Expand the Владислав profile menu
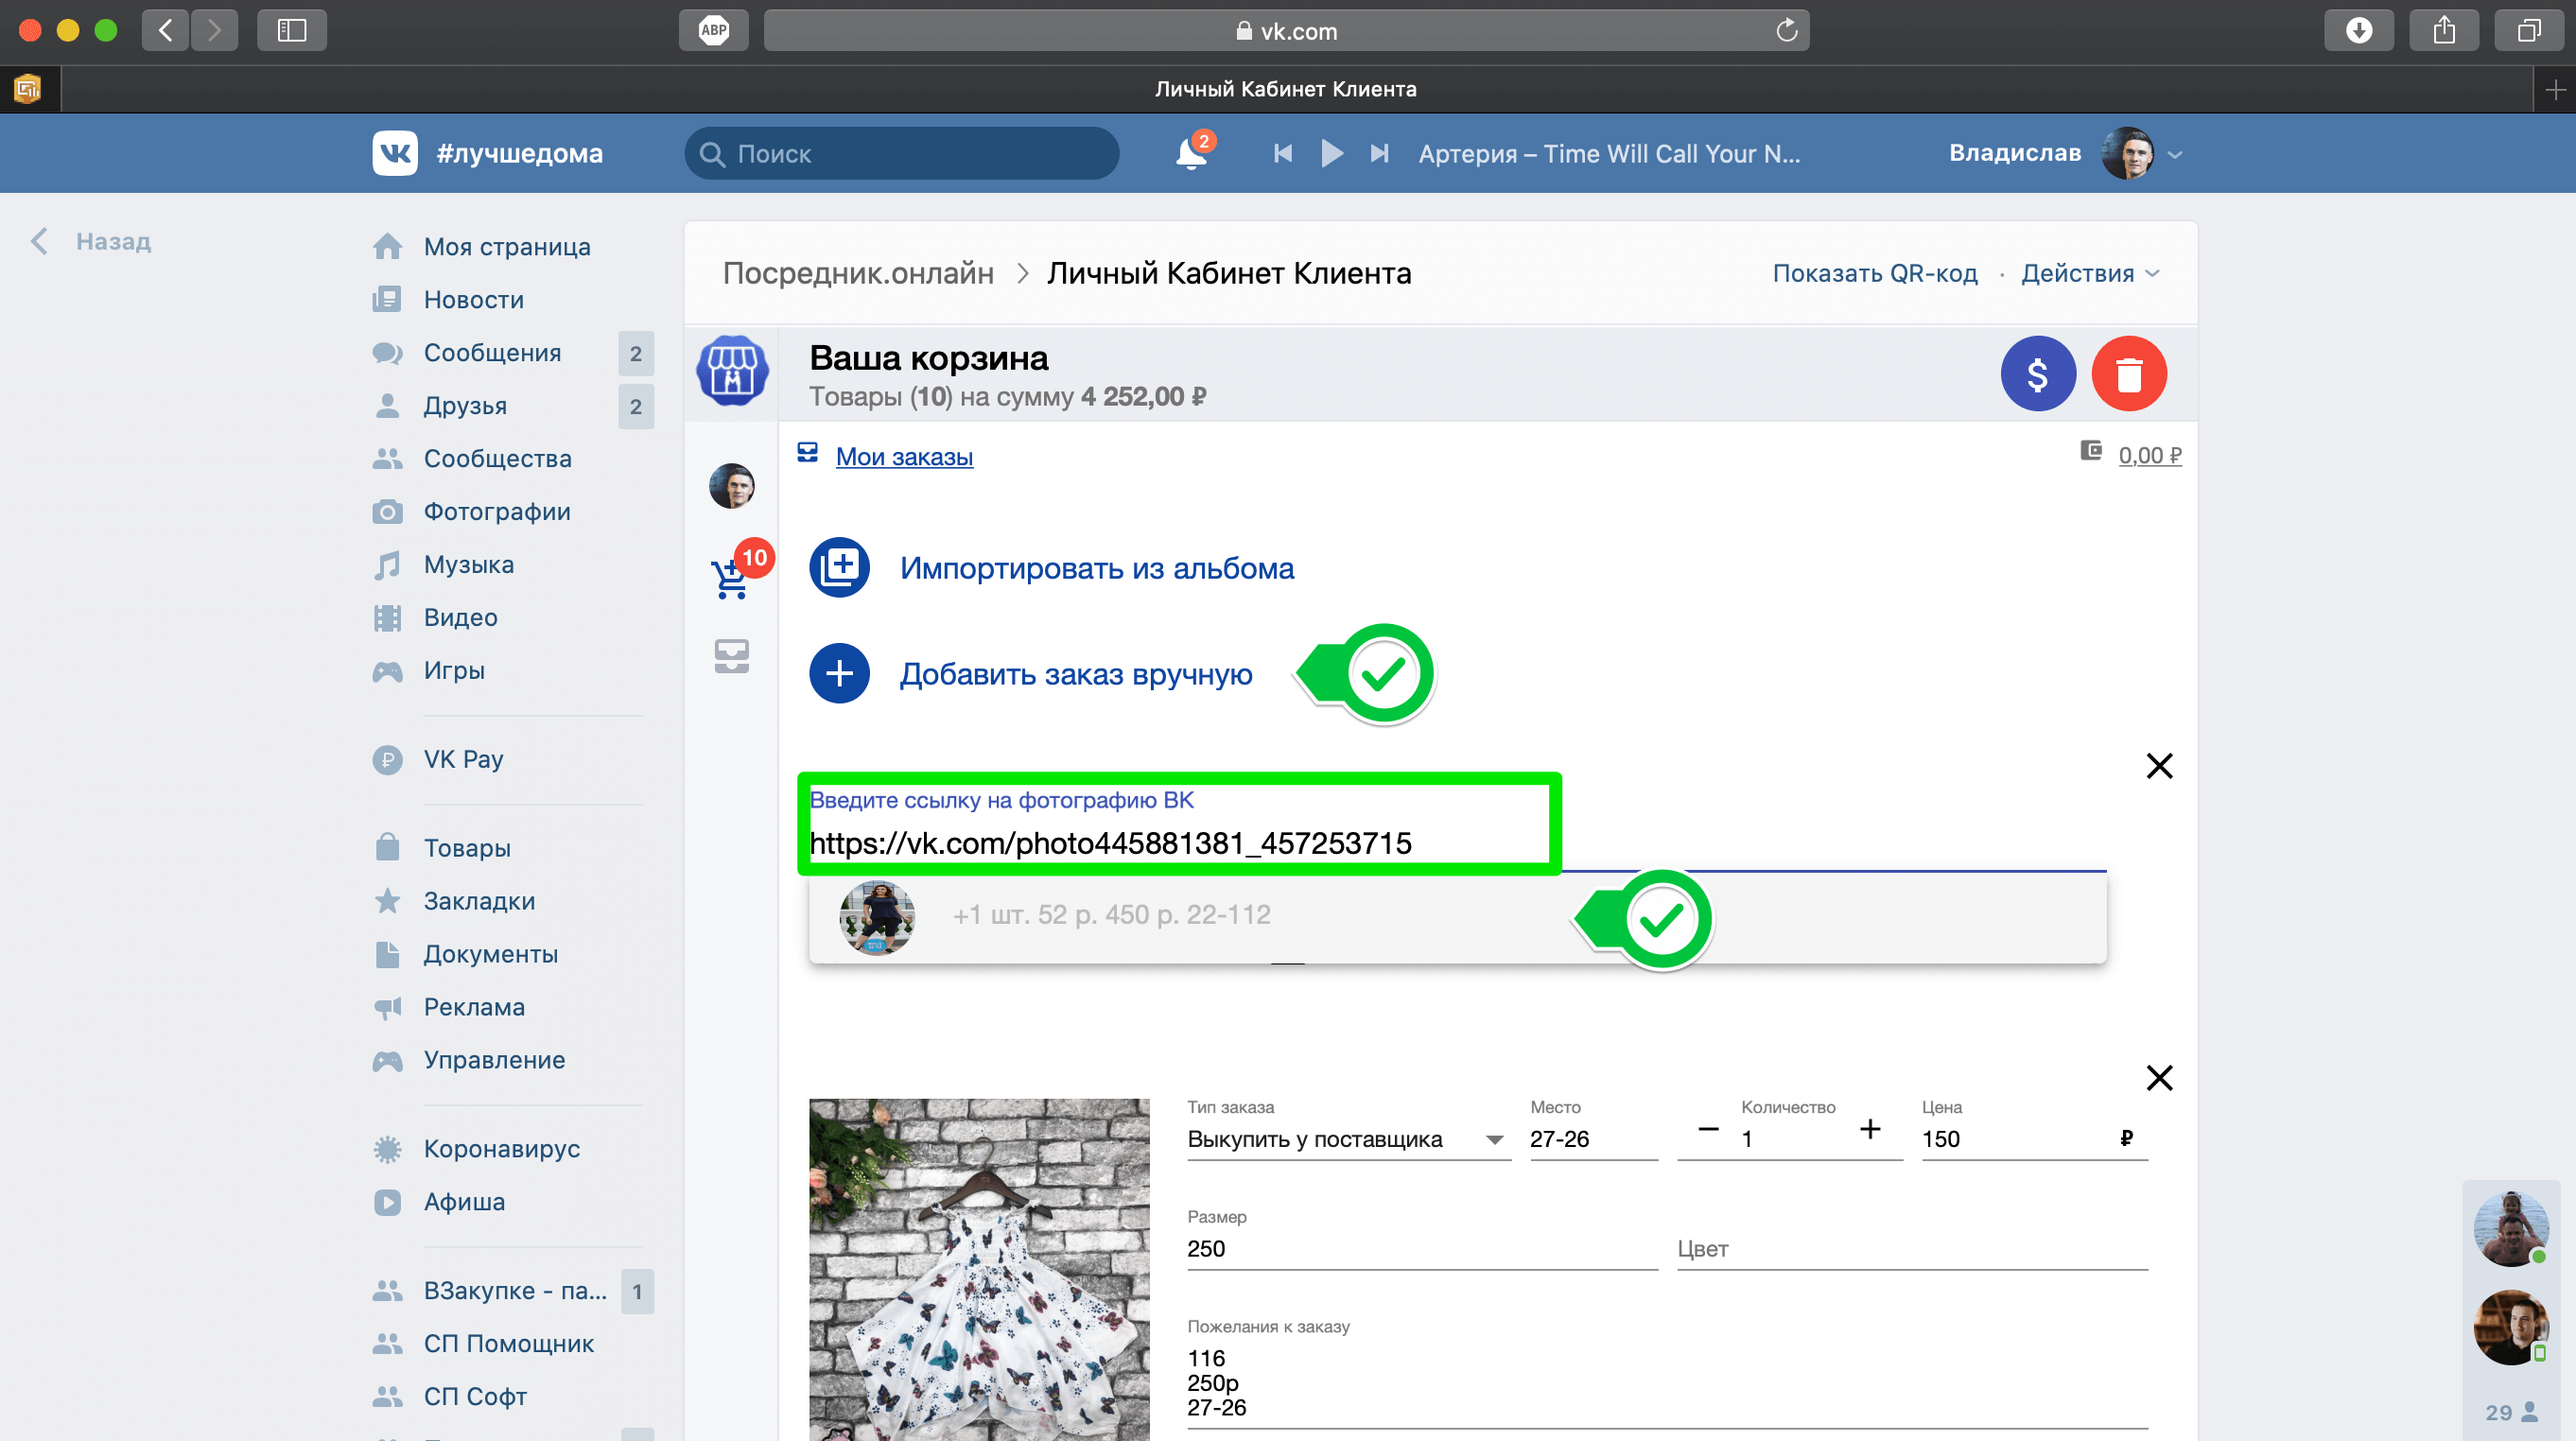Image resolution: width=2576 pixels, height=1441 pixels. pyautogui.click(x=2174, y=155)
